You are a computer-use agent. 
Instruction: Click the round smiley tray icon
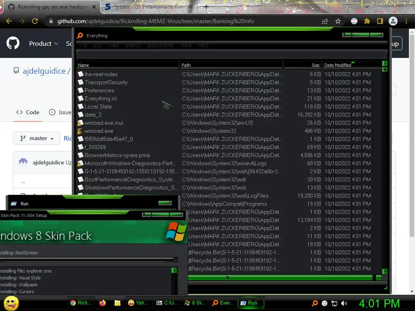click(x=325, y=303)
